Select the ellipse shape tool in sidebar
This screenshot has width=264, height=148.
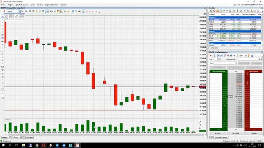click(2, 70)
